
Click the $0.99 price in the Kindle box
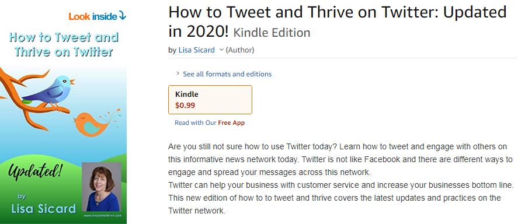coord(185,106)
